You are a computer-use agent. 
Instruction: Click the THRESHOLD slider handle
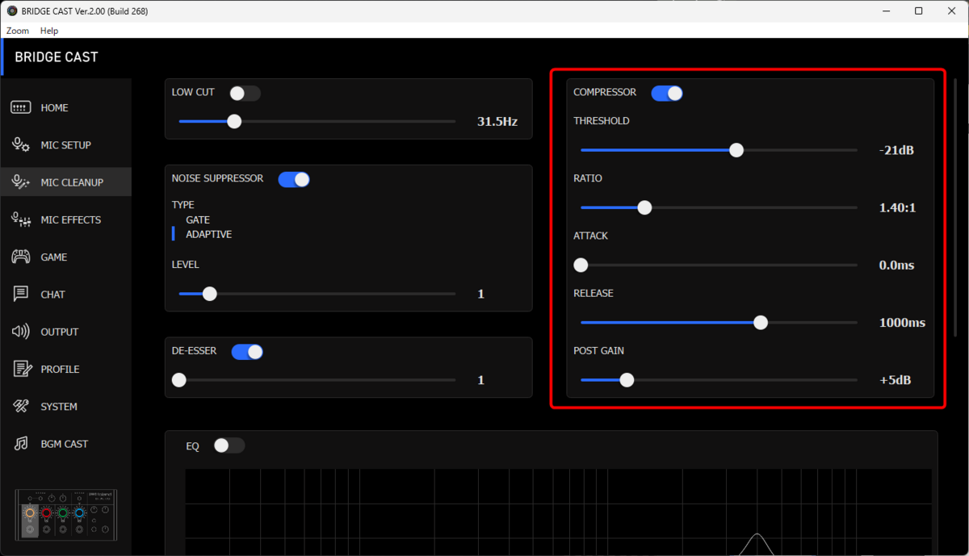(x=736, y=150)
